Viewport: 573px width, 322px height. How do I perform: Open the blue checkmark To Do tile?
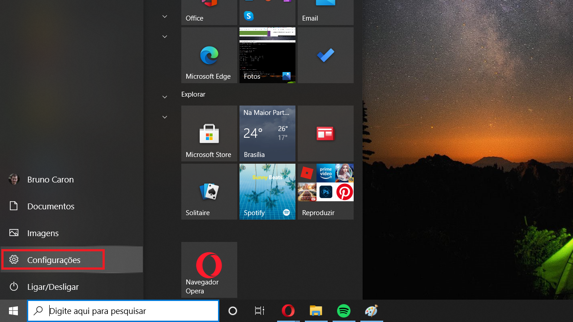point(325,55)
